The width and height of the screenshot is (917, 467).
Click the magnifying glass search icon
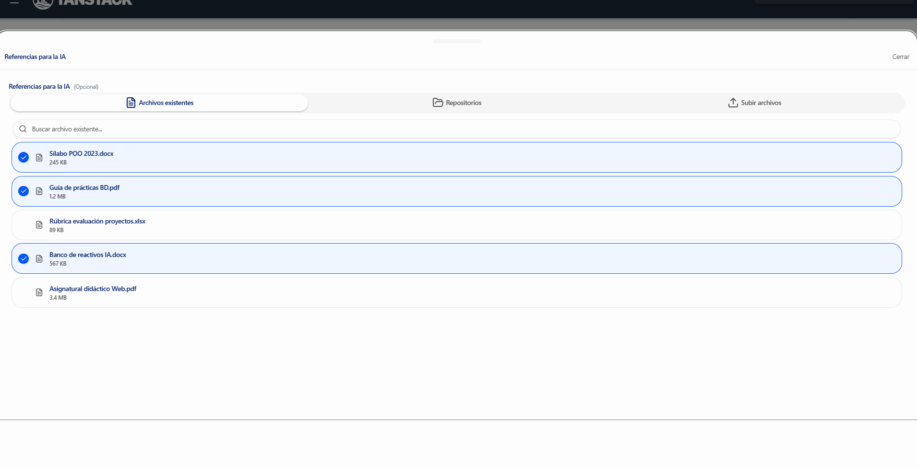(x=23, y=129)
